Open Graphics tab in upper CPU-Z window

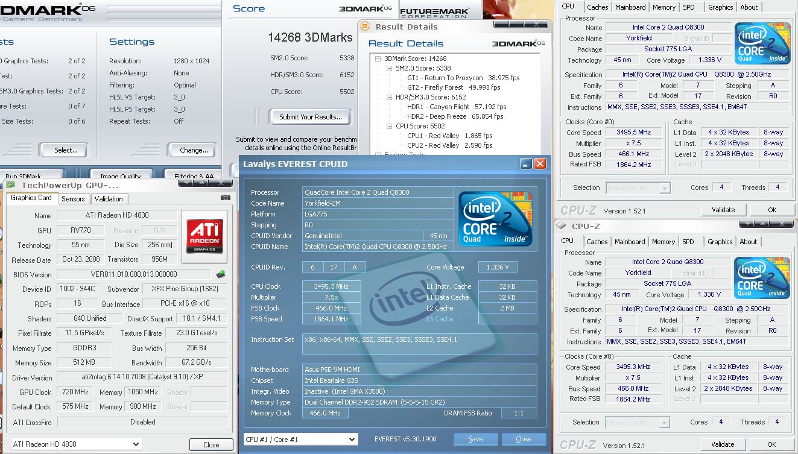point(721,7)
